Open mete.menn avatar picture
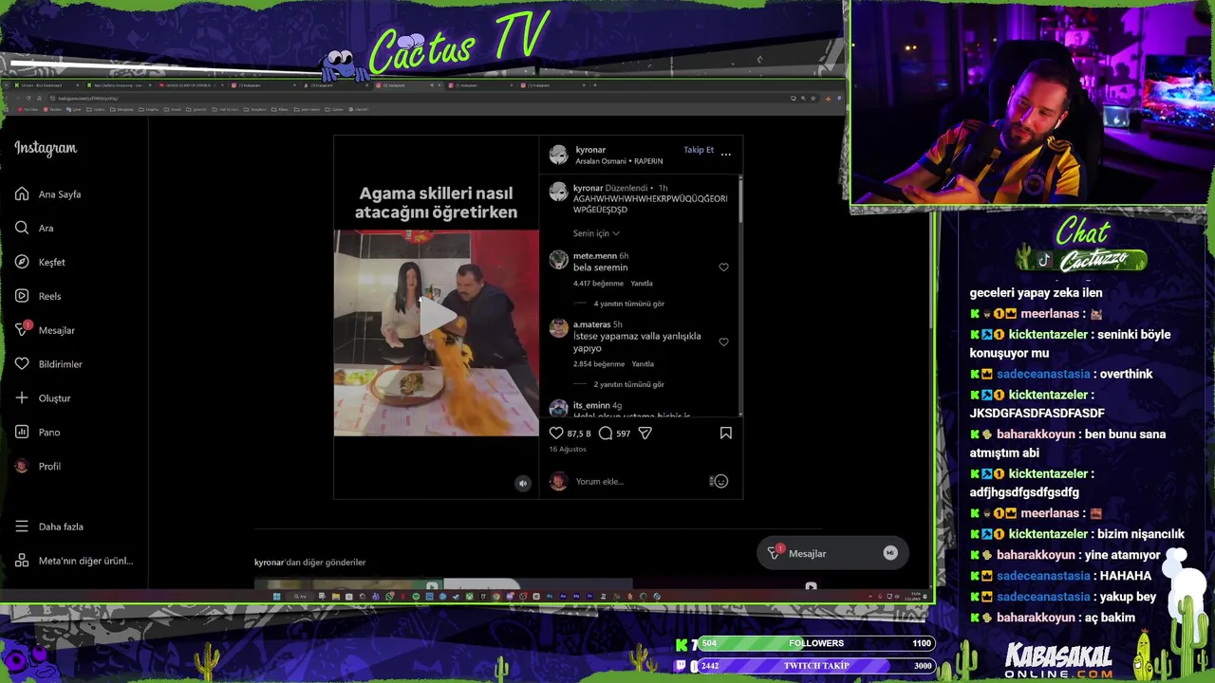Screen dimensions: 1215x683 [x=558, y=260]
